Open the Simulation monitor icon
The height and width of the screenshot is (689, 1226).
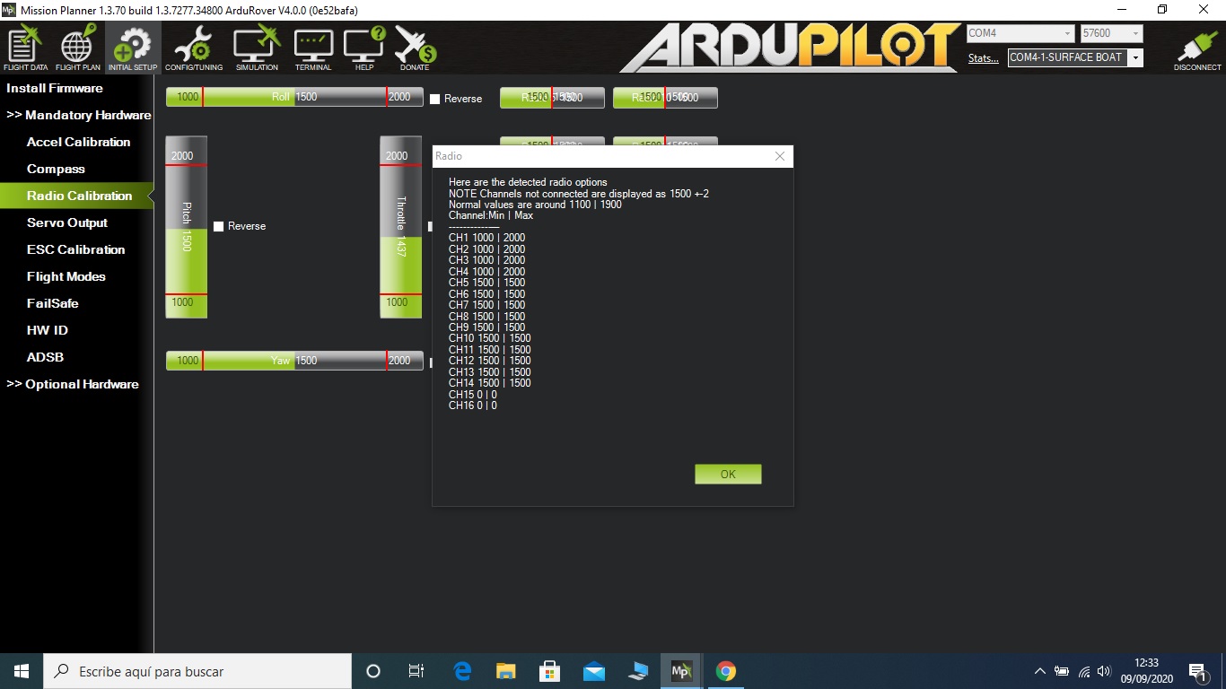point(257,48)
